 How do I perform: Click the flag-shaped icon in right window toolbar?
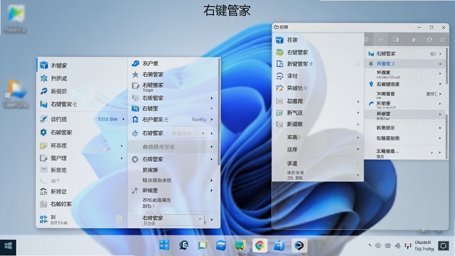415,39
